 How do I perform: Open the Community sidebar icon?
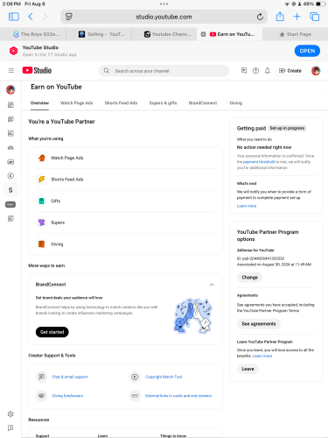coord(10,148)
